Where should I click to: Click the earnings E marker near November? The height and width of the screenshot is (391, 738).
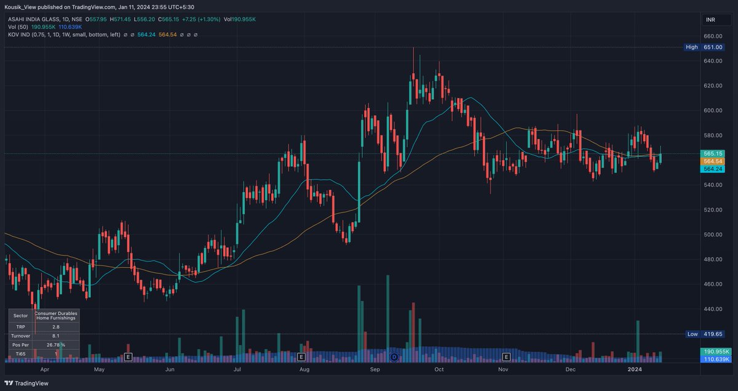pyautogui.click(x=507, y=357)
